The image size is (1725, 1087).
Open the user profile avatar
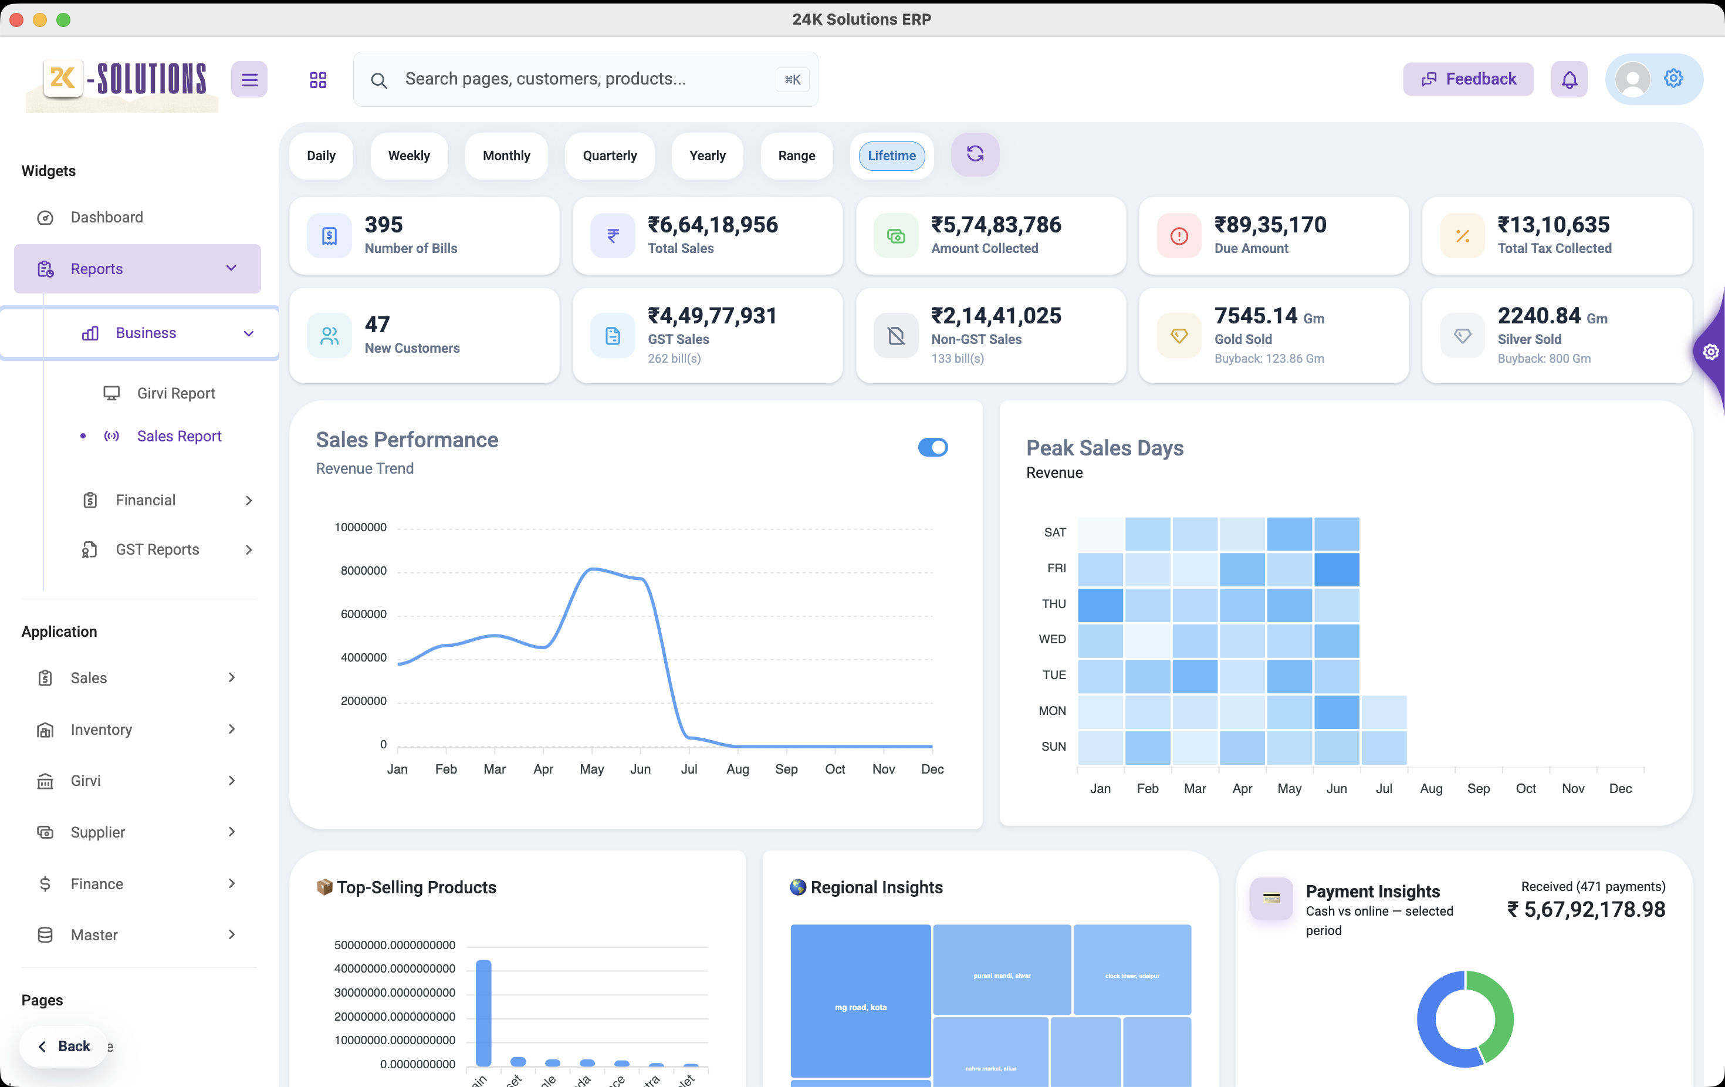click(1633, 80)
